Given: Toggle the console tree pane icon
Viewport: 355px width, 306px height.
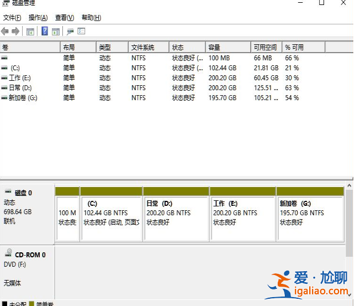Looking at the screenshot, I should pyautogui.click(x=30, y=32).
